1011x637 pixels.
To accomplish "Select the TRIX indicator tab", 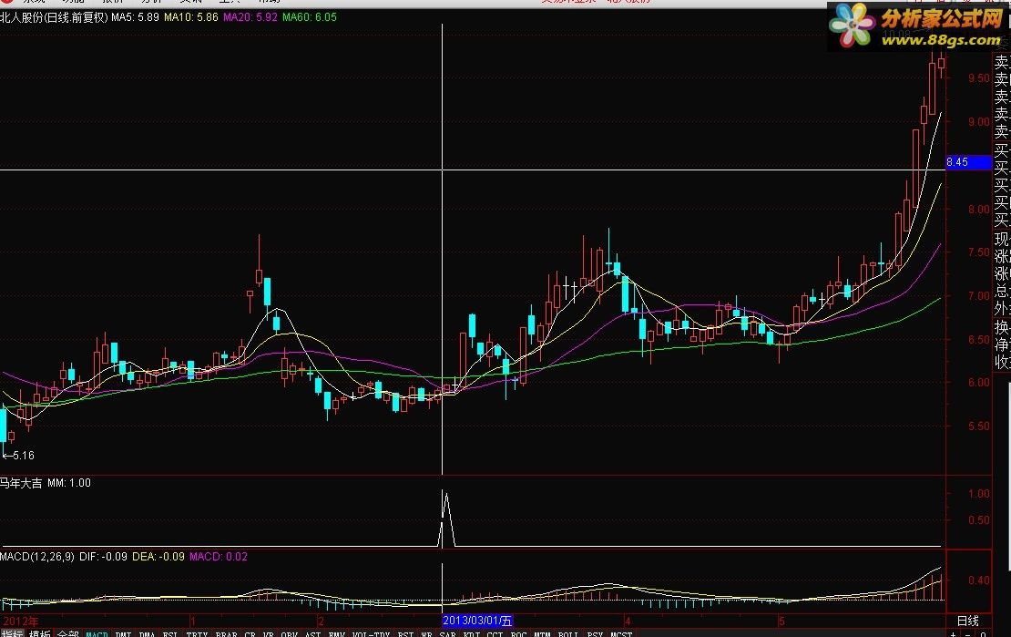I will 198,633.
